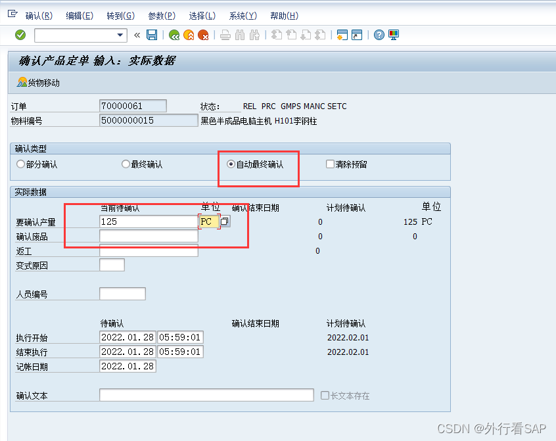556x441 pixels.
Task: Click planned date 2022.02.01 in 结束执行 row
Action: pos(348,352)
